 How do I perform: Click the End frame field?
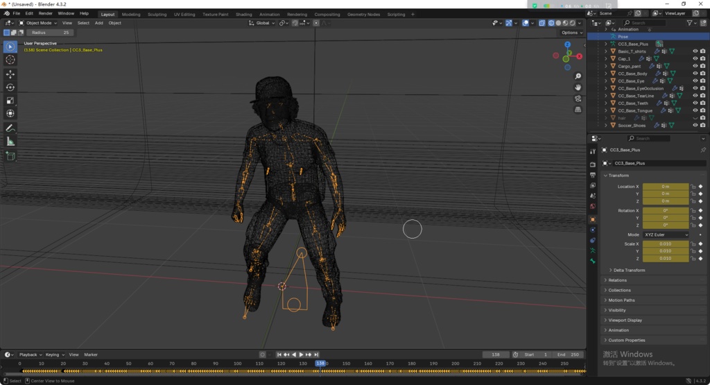tap(570, 354)
